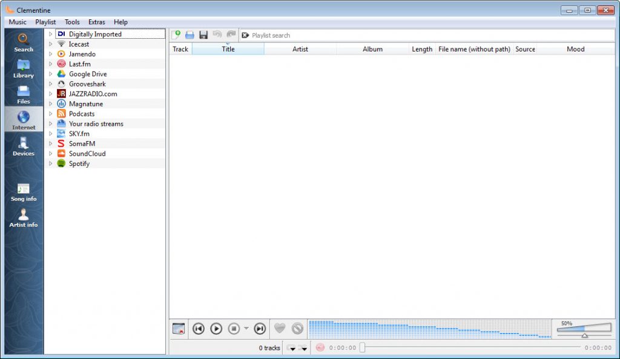Screen dimensions: 620x359
Task: Open the Devices sidebar tab
Action: [x=24, y=147]
